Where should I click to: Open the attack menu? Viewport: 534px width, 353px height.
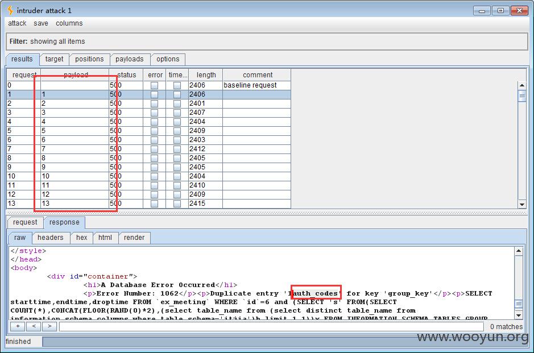(17, 23)
